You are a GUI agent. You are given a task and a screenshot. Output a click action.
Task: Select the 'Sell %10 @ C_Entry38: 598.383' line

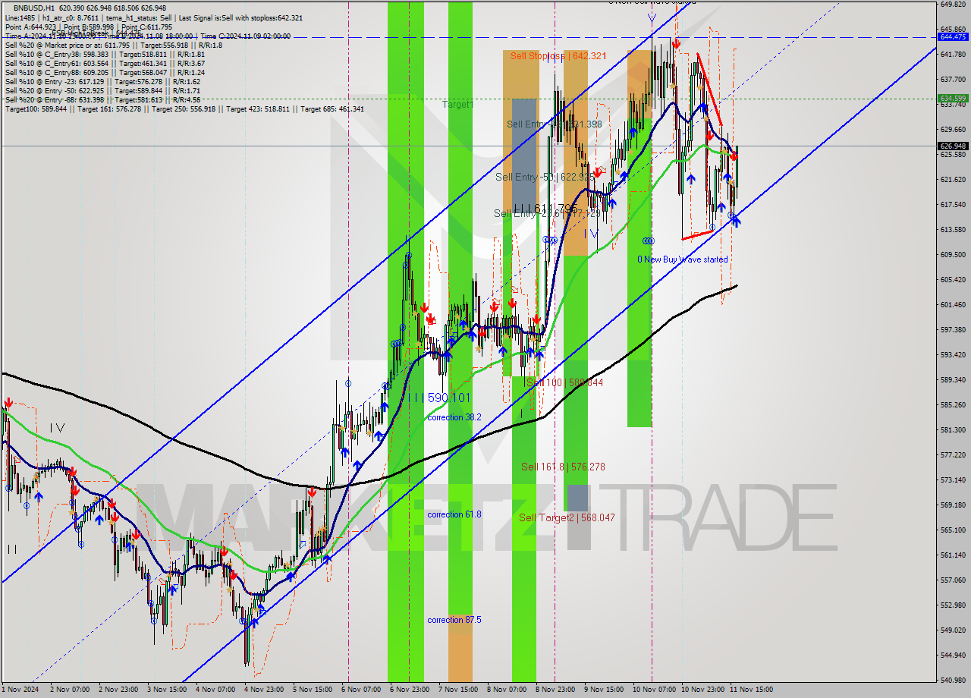(105, 55)
